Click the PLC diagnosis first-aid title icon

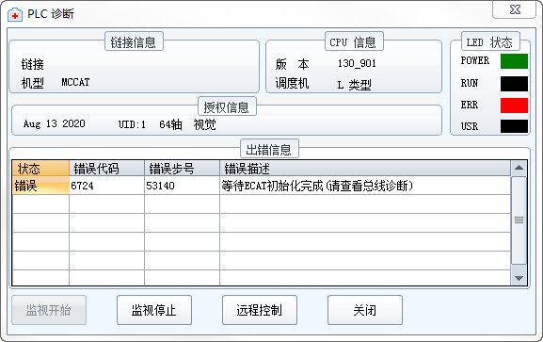(15, 14)
